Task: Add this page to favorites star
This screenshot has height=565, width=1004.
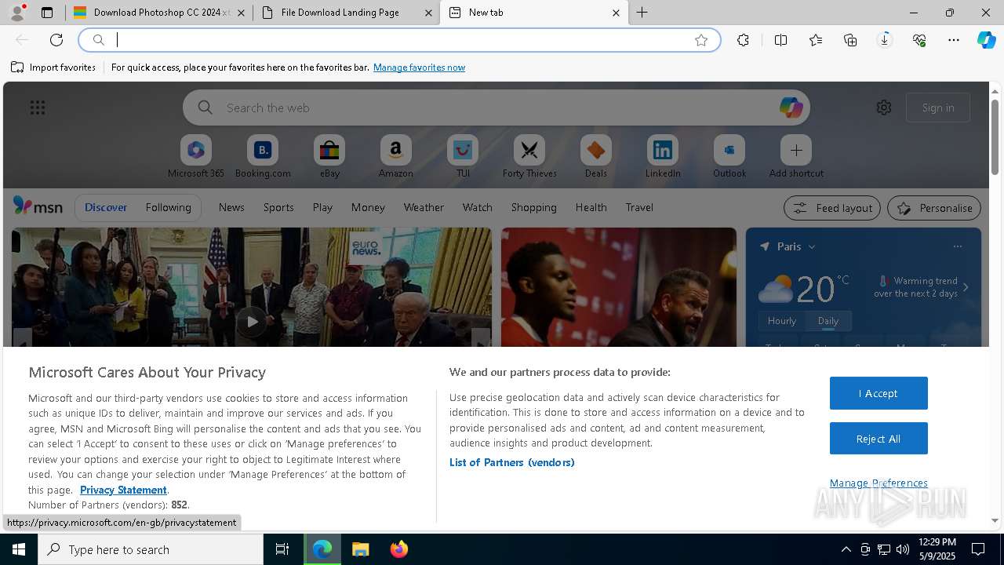Action: (x=701, y=40)
